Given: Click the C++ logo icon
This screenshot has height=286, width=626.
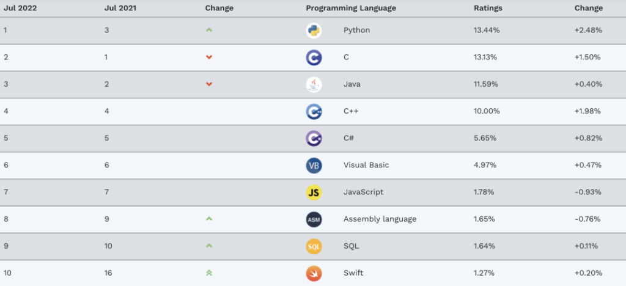Looking at the screenshot, I should [314, 111].
